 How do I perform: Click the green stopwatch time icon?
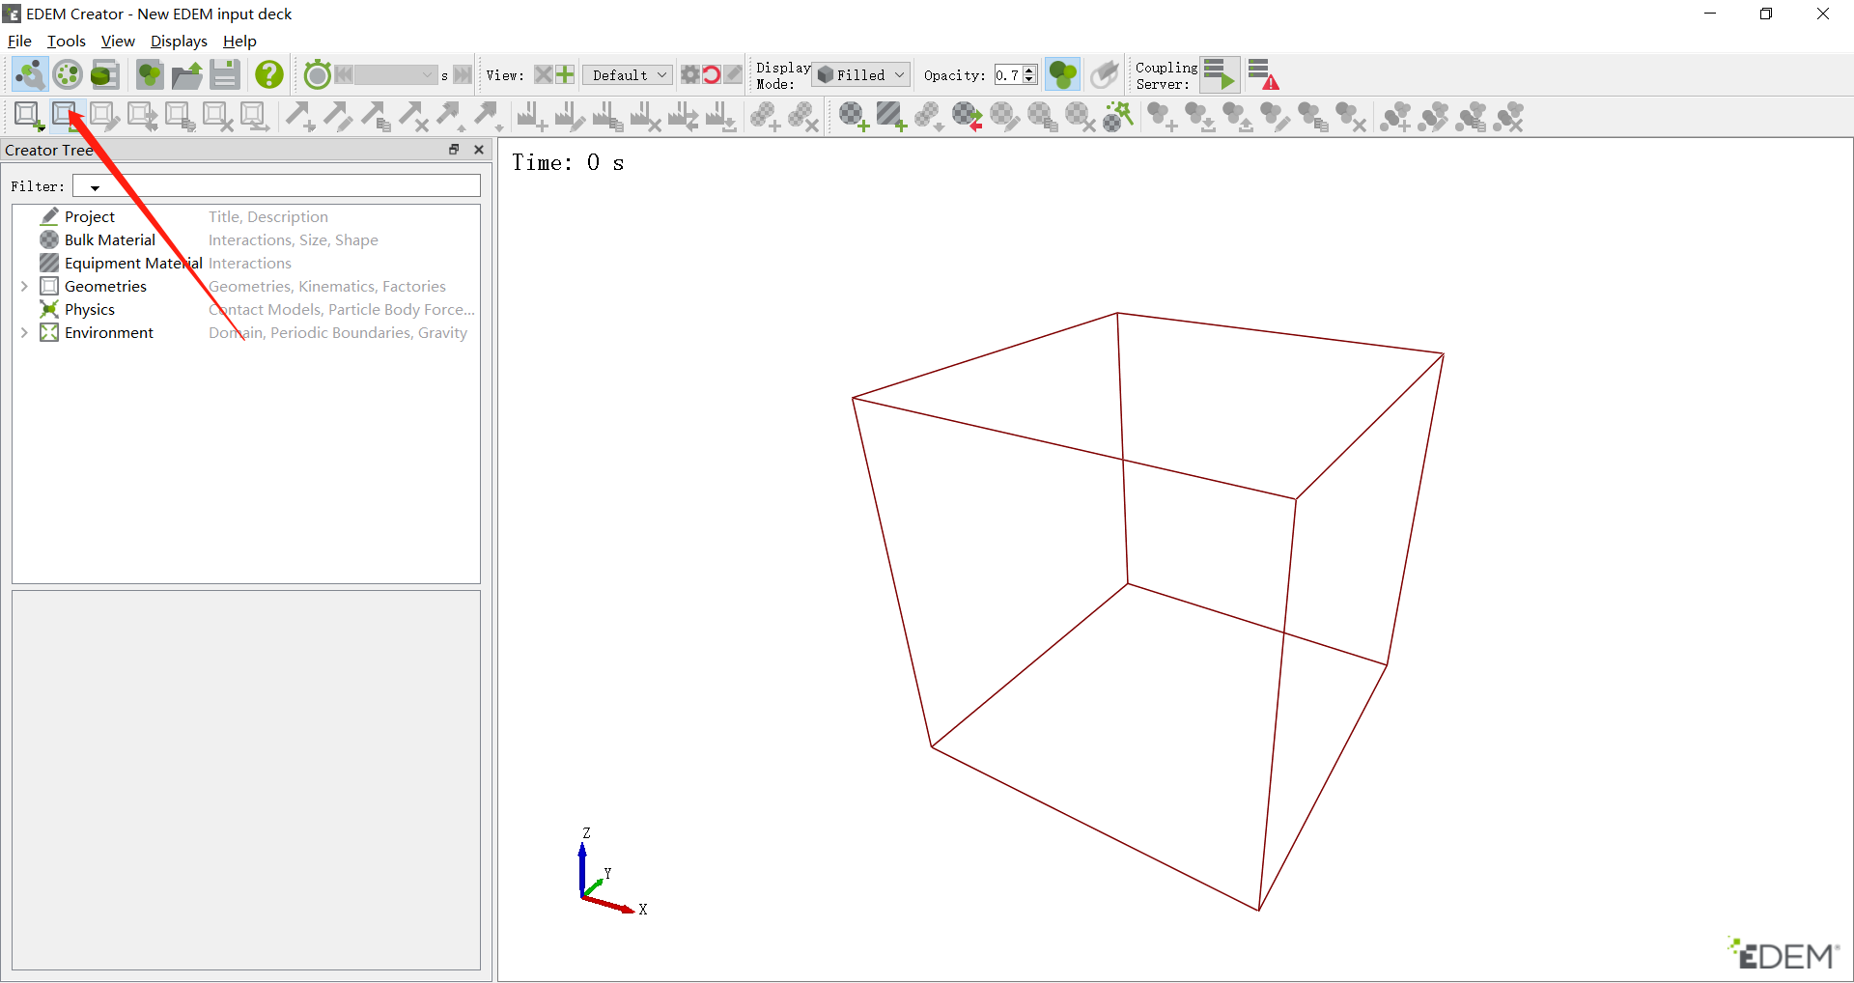click(x=317, y=74)
